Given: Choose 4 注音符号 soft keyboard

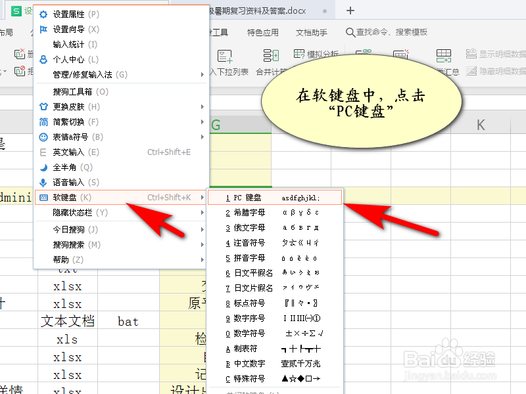Looking at the screenshot, I should (x=275, y=243).
